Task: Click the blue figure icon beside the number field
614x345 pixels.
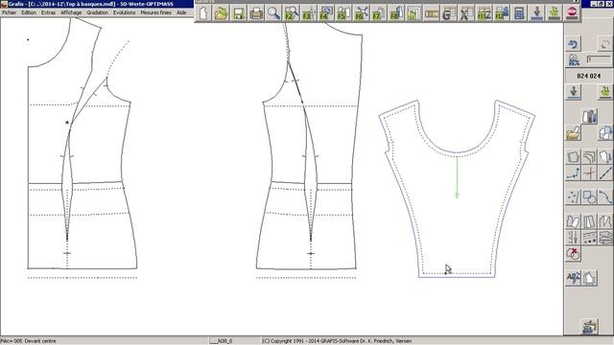Action: [574, 59]
